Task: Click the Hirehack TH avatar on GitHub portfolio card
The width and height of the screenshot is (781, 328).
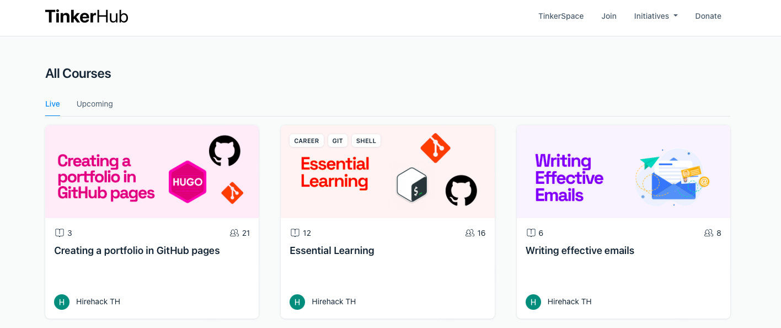Action: (x=62, y=302)
